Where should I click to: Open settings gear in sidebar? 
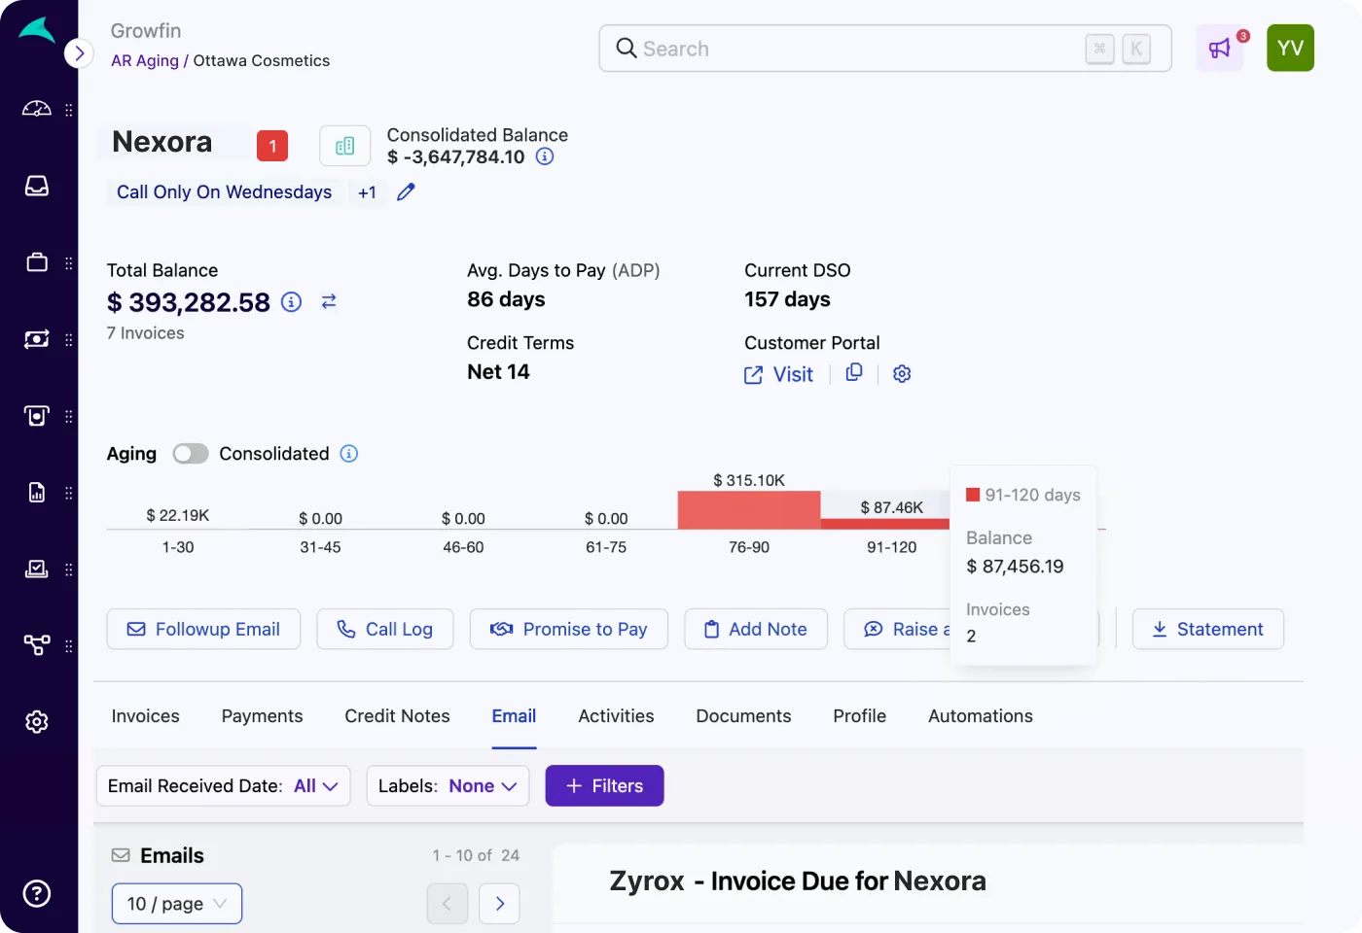(37, 722)
